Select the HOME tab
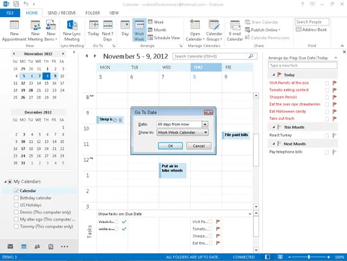Viewport: 347px width, 261px height. [32, 13]
